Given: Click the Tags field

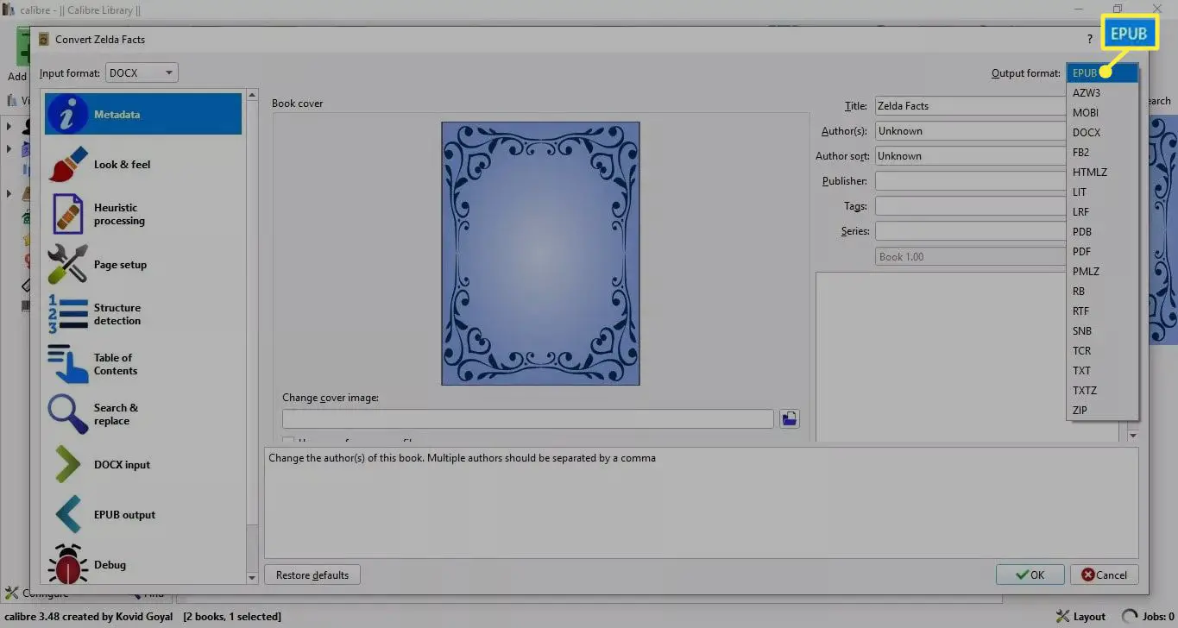Looking at the screenshot, I should click(971, 206).
